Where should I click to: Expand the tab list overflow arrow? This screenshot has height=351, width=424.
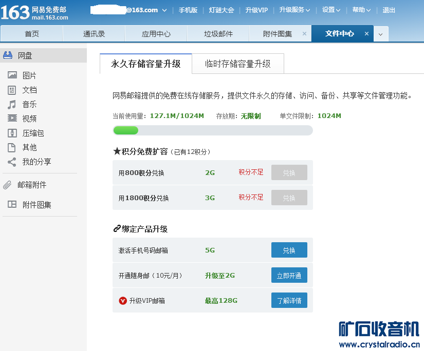[x=381, y=34]
